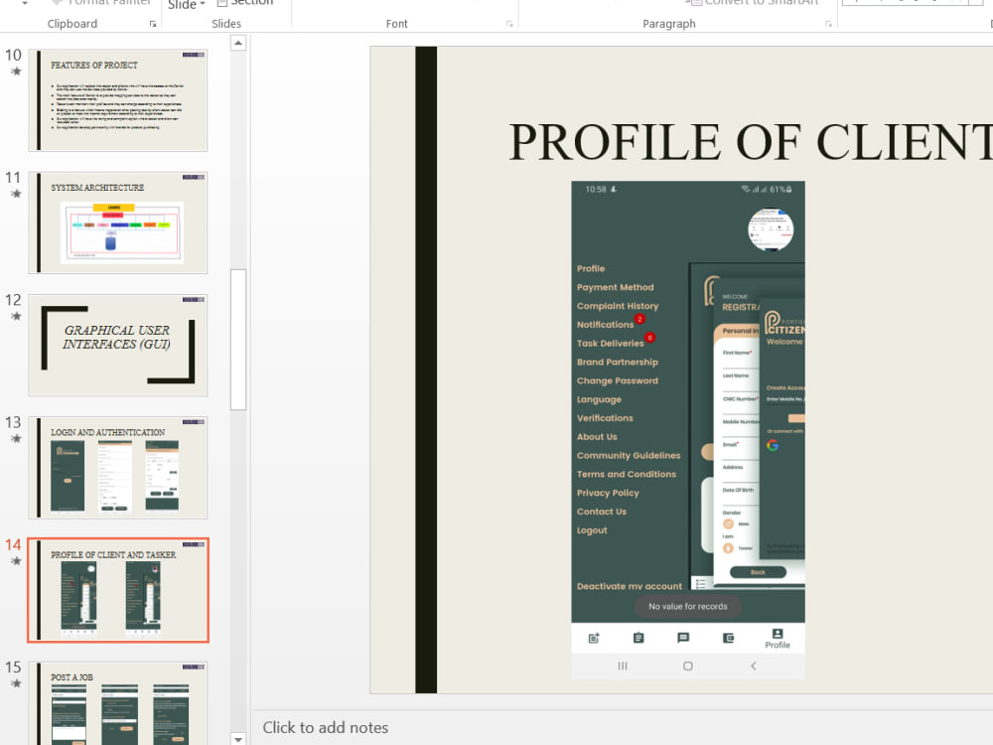Screen dimensions: 993x745
Task: Select slide 11 System Architecture thumbnail
Action: pos(118,223)
